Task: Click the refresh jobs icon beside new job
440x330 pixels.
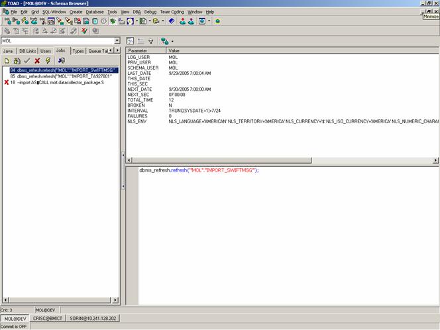Action: (17, 60)
